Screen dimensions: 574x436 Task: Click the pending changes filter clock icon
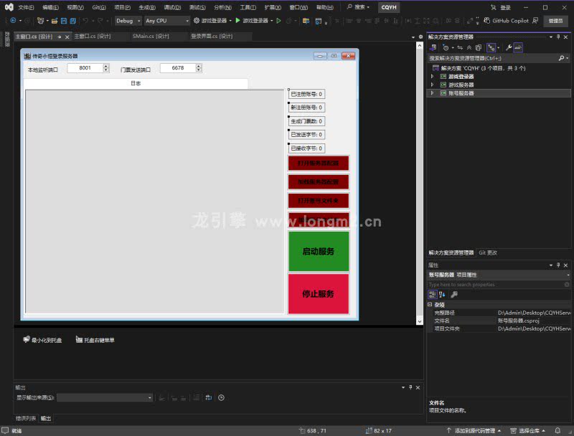446,47
